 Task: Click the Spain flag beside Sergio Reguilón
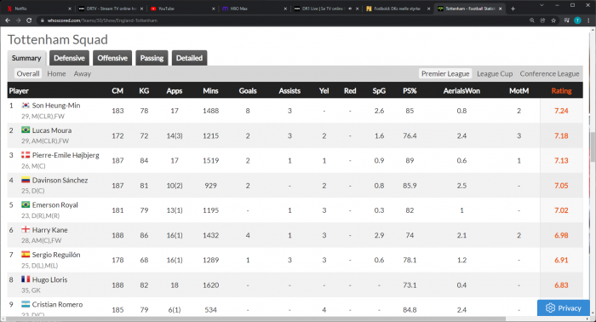pyautogui.click(x=26, y=255)
